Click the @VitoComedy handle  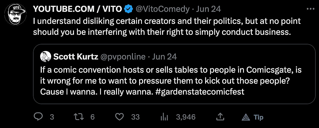pos(163,9)
